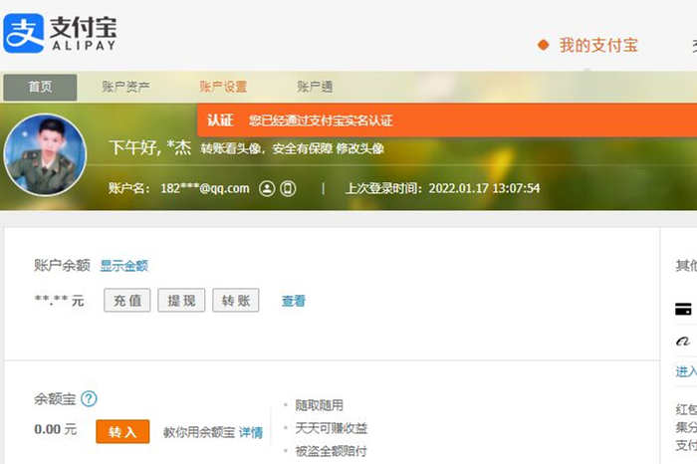Click the account name 182***@qq.com
Image resolution: width=697 pixels, height=464 pixels.
(205, 188)
